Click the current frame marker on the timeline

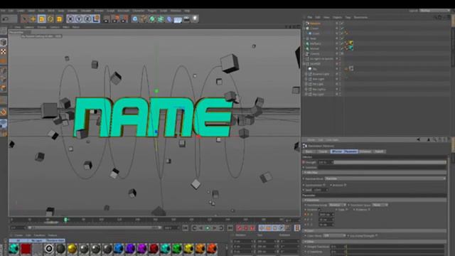click(65, 220)
